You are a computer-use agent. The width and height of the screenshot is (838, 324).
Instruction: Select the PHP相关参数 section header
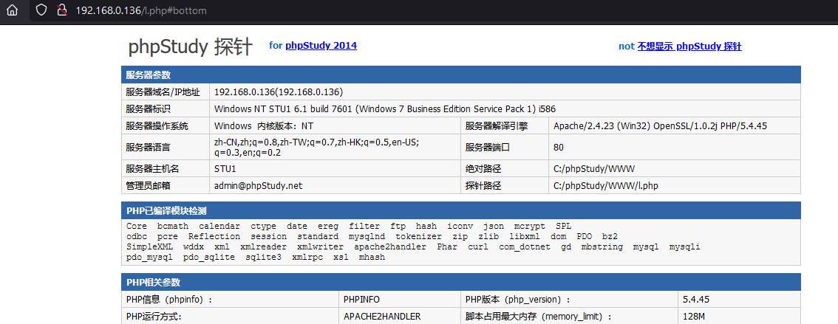461,282
